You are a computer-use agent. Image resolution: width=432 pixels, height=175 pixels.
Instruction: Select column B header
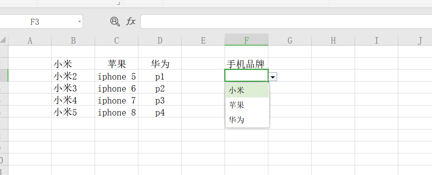pos(73,41)
